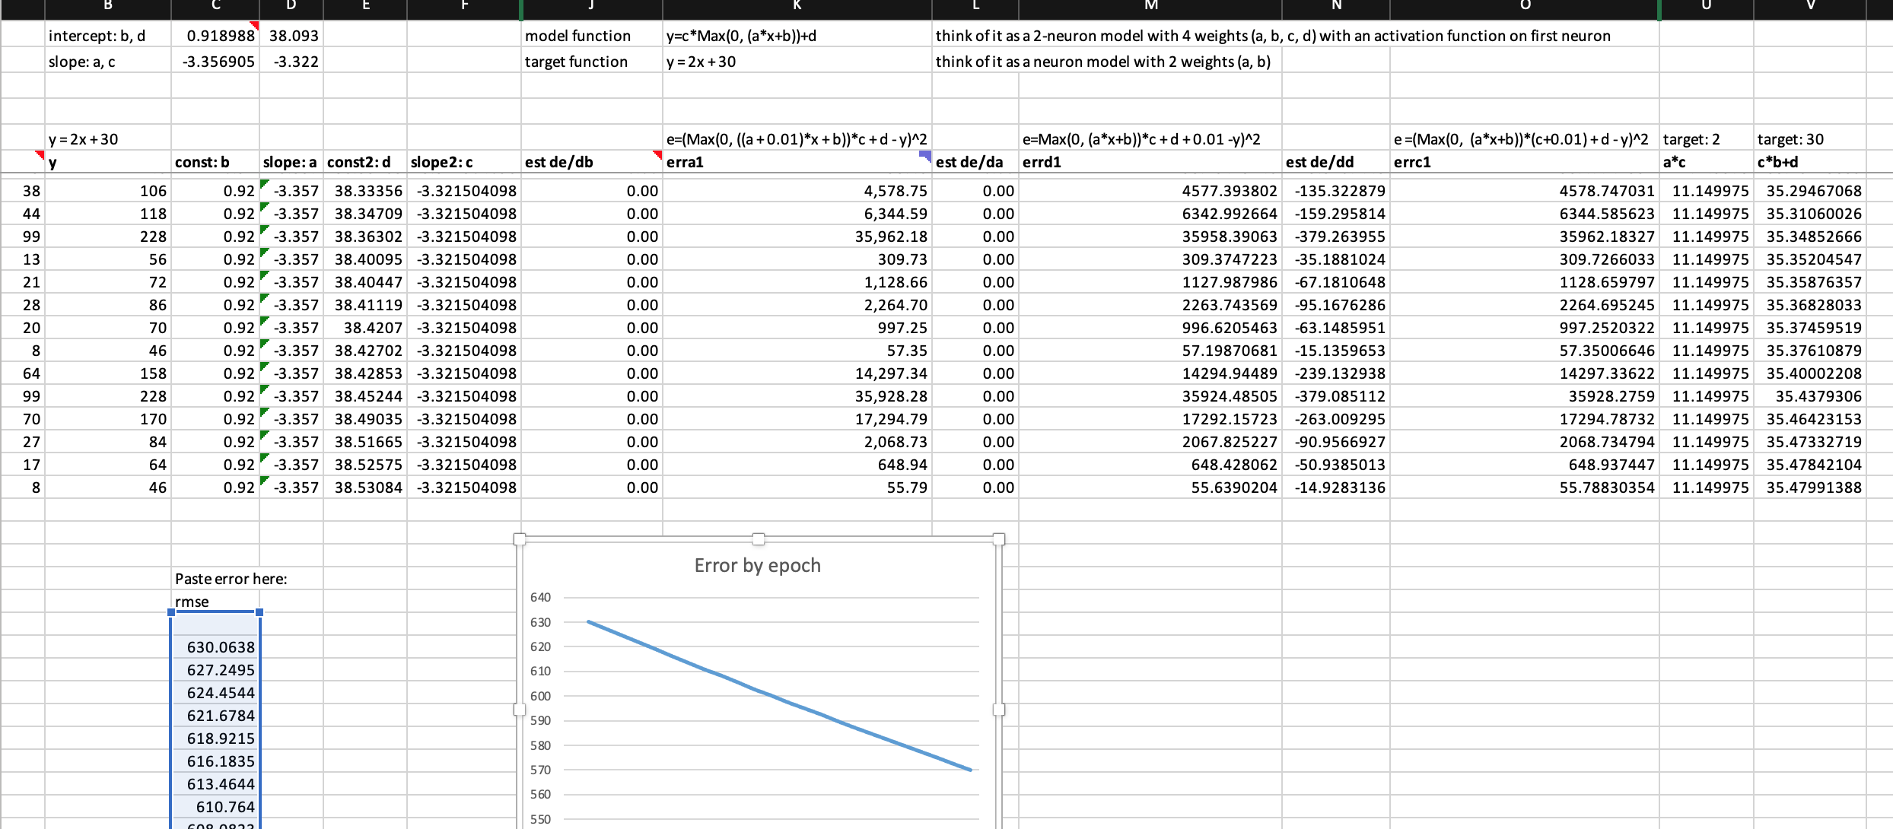This screenshot has height=829, width=1893.
Task: Select the rmse value 630.0638 cell
Action: click(215, 647)
